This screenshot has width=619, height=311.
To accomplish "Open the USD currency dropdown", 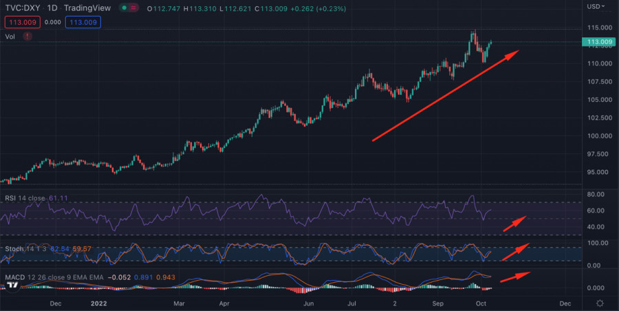I will coord(598,7).
